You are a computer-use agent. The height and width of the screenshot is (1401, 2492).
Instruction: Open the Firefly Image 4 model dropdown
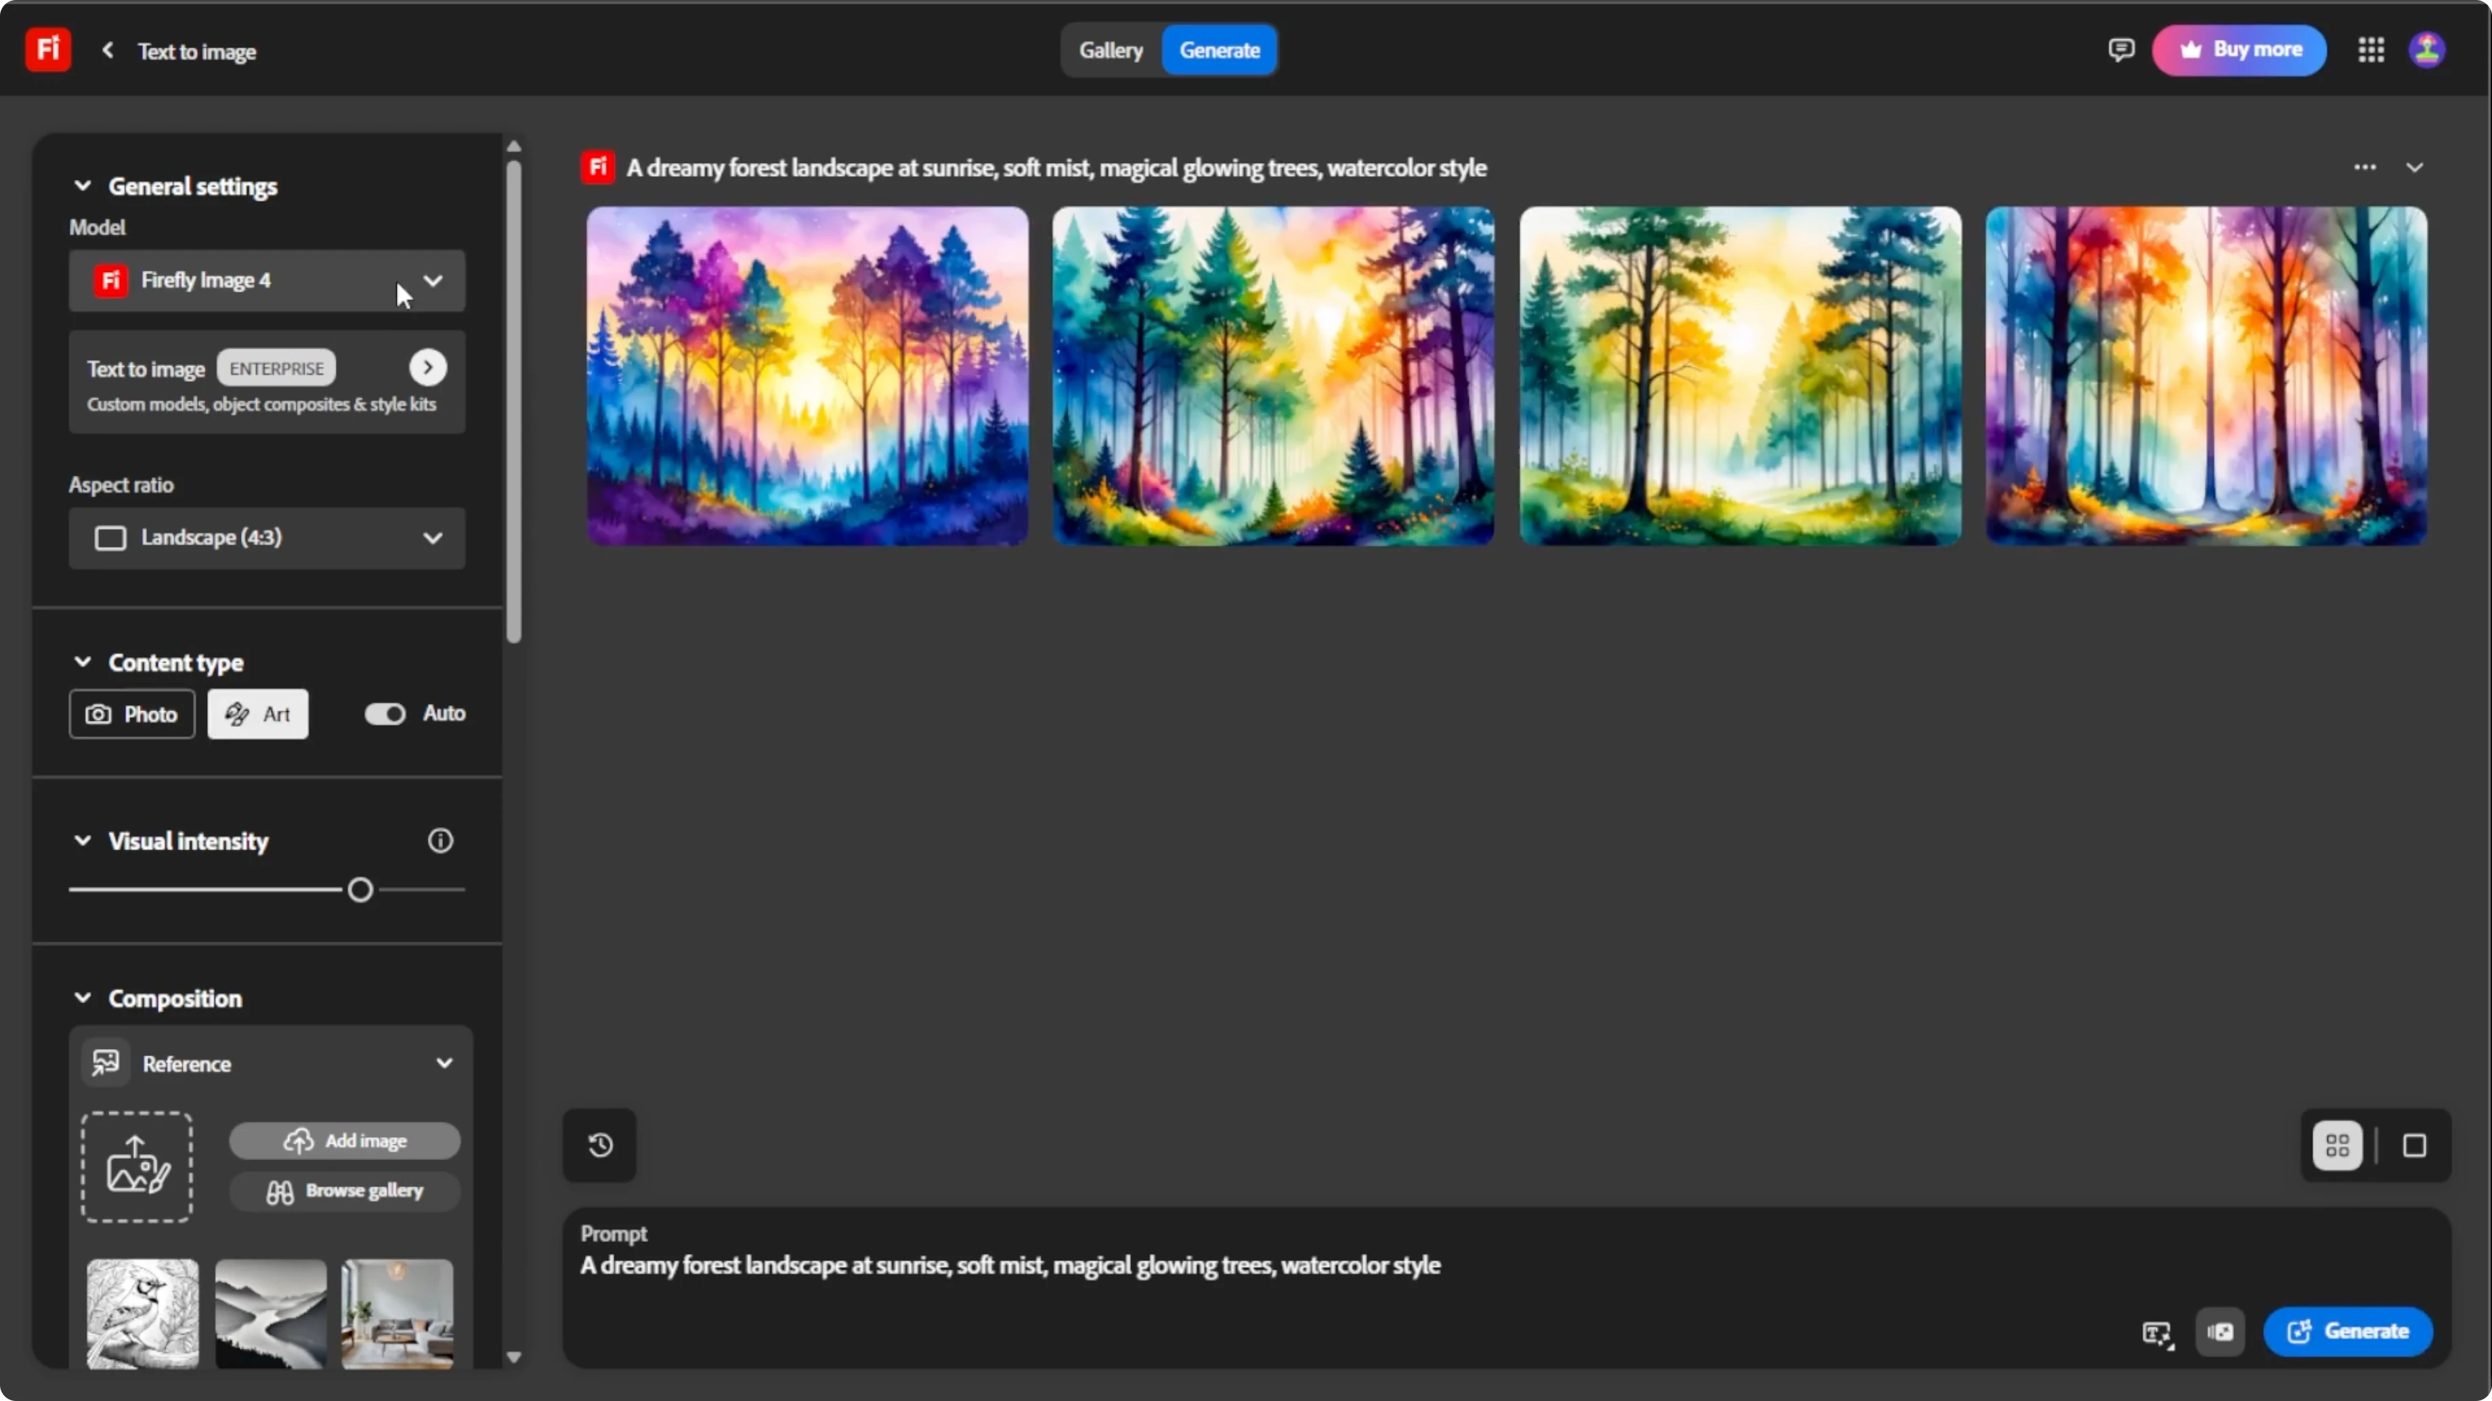click(x=267, y=280)
